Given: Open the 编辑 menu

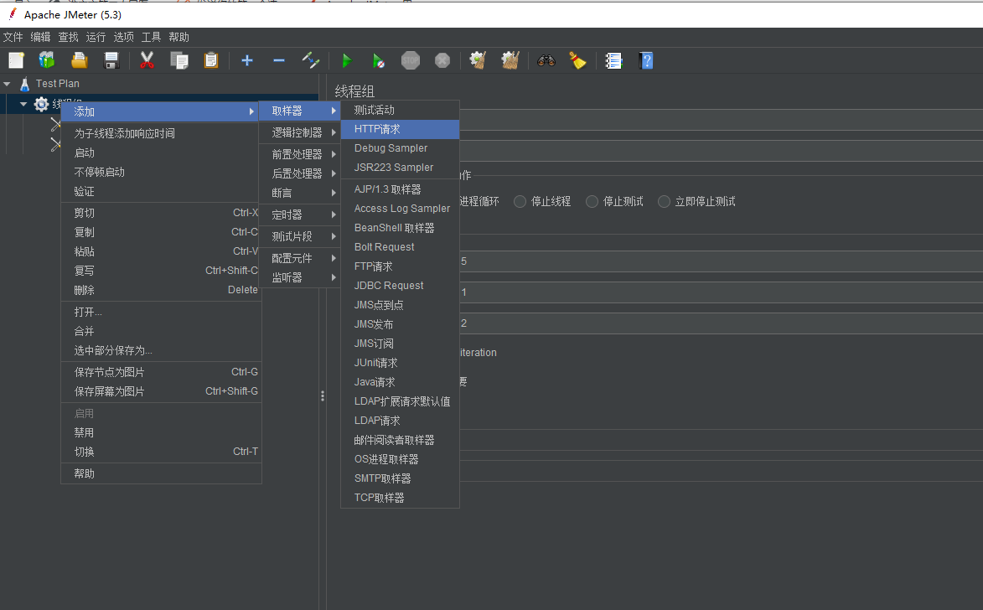Looking at the screenshot, I should tap(41, 37).
